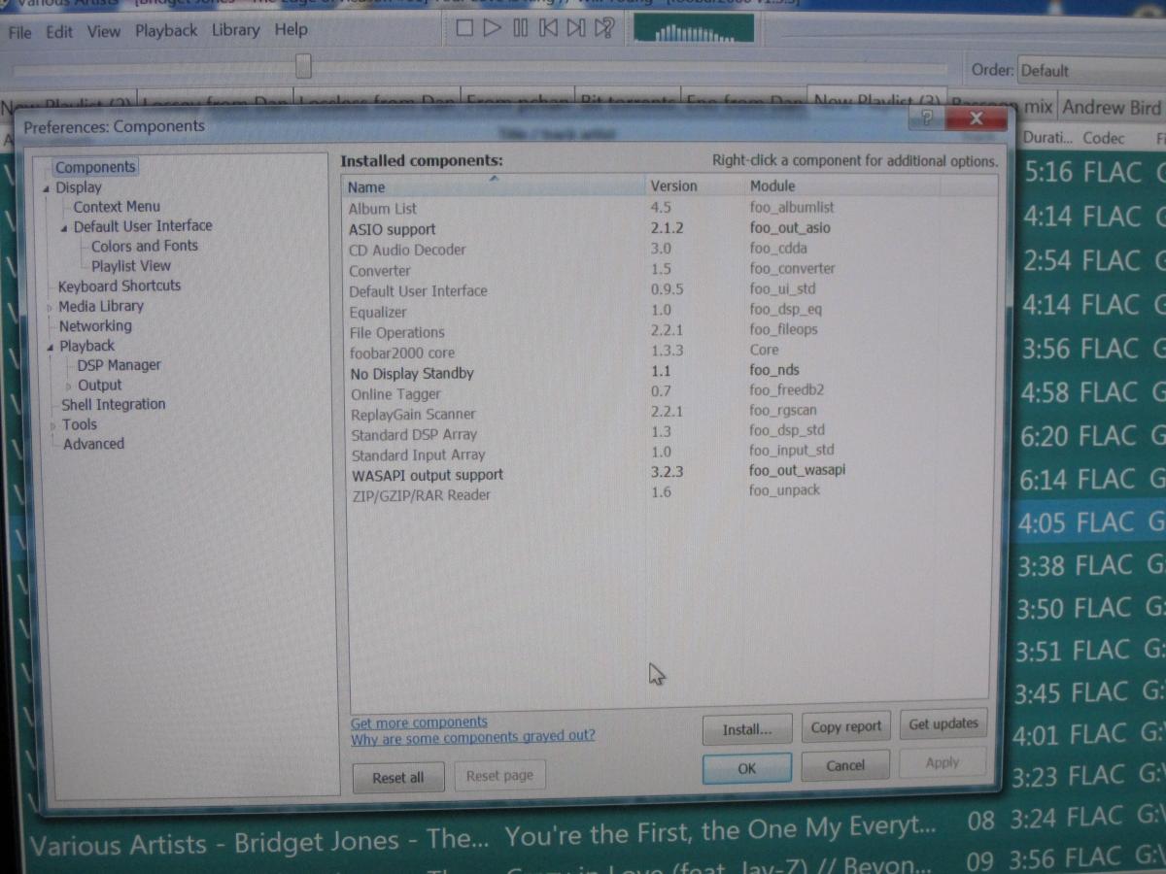Click the random playback icon
This screenshot has height=874, width=1166.
pos(604,28)
